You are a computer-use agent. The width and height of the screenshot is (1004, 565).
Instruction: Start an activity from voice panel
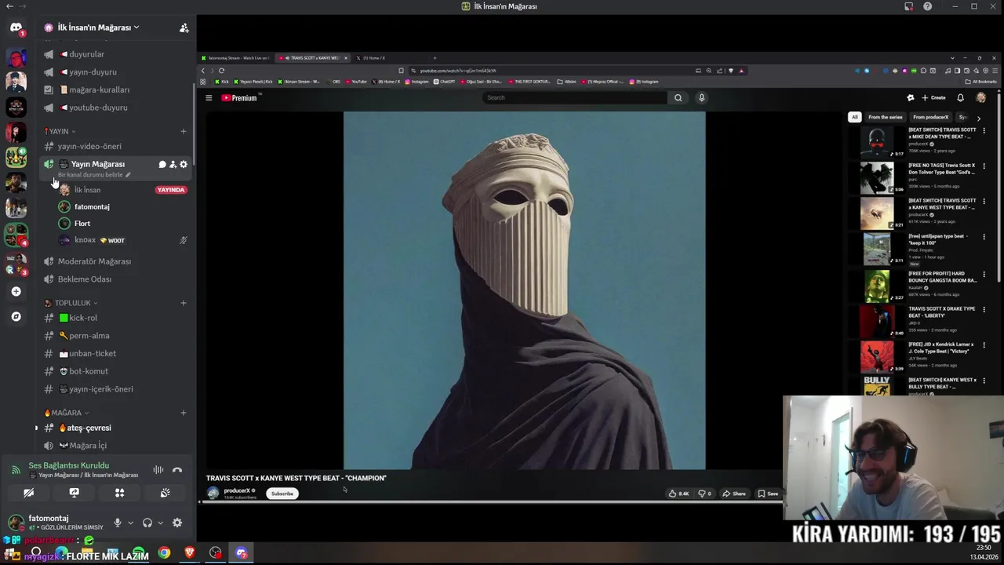120,493
